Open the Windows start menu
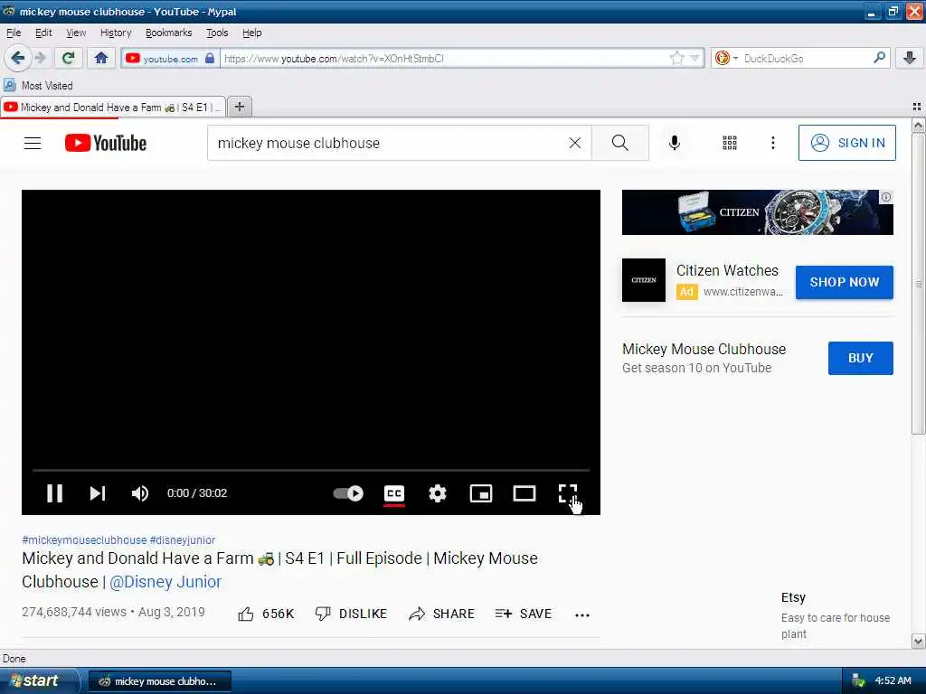The width and height of the screenshot is (926, 694). 39,681
